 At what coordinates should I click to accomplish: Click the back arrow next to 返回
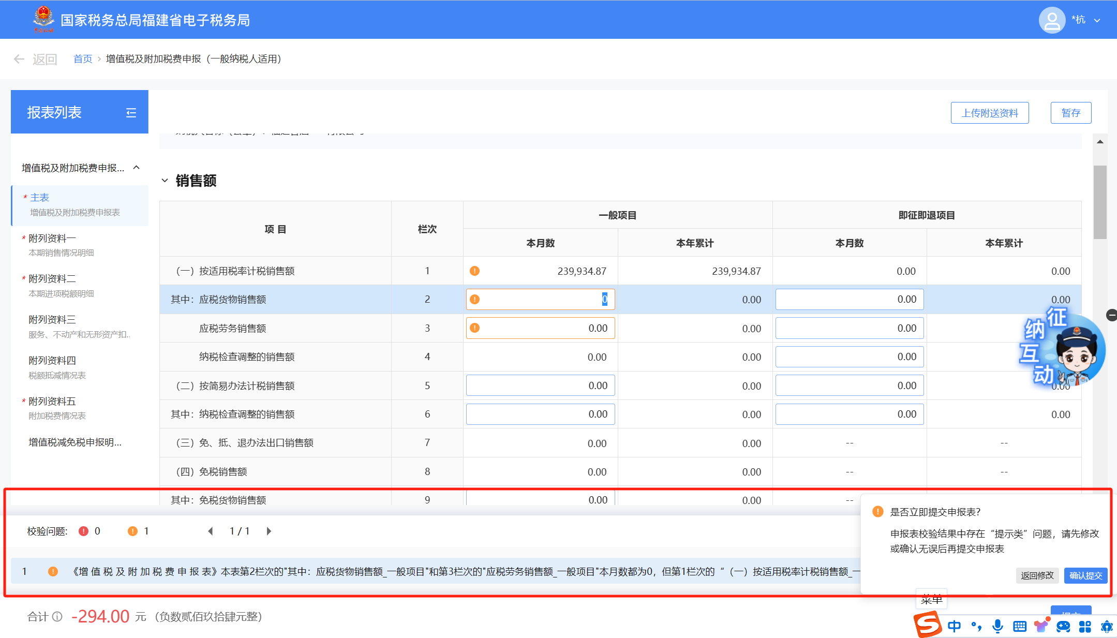click(x=19, y=59)
